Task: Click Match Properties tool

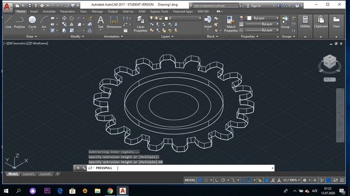Action: pos(231,24)
